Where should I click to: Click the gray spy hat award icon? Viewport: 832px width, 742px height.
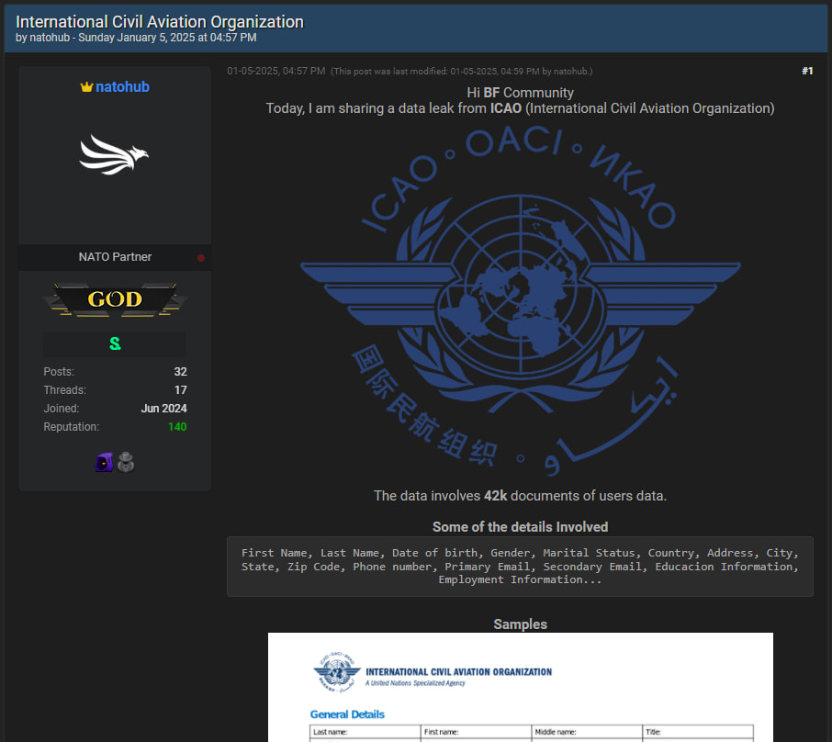pyautogui.click(x=126, y=462)
